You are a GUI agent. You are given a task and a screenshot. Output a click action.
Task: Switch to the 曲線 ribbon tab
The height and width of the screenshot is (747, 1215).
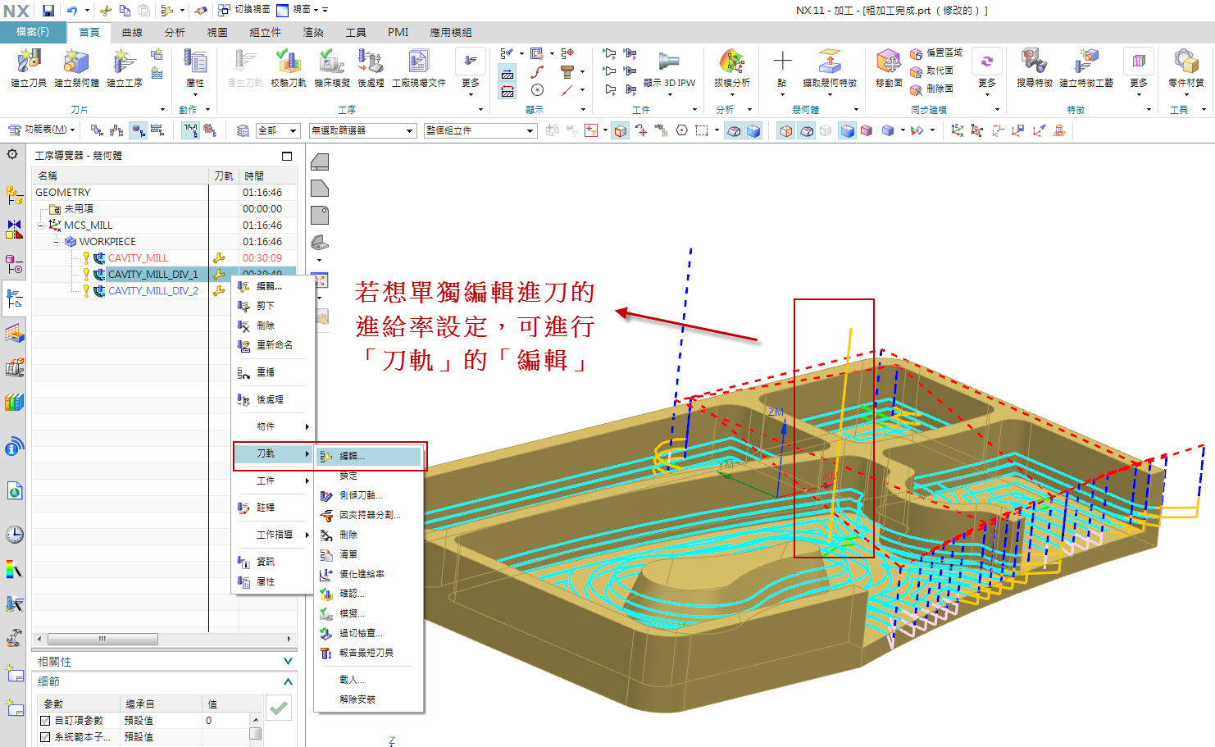132,33
